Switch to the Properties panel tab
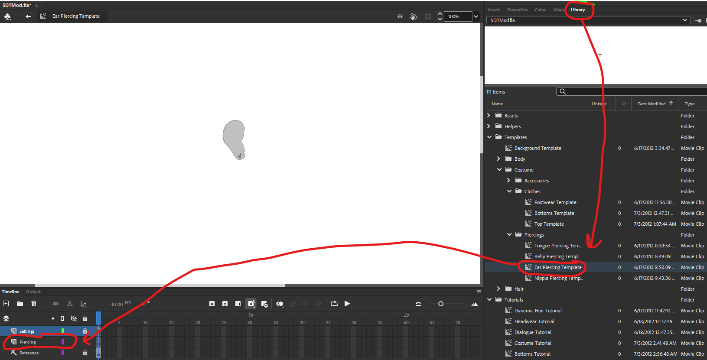Screen dimensions: 707x360 click(517, 10)
